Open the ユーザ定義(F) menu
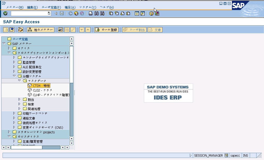 click(51, 7)
